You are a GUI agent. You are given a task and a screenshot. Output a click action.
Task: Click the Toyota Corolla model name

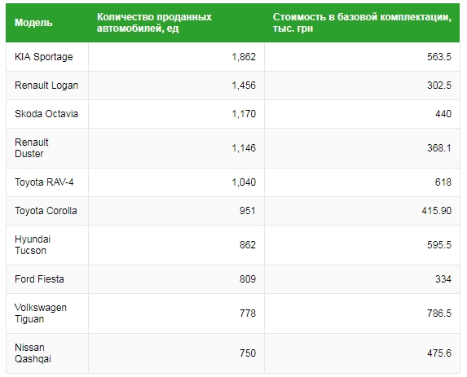(x=46, y=211)
